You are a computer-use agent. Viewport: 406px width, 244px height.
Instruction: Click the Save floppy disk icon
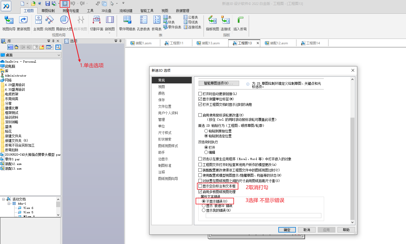click(48, 4)
